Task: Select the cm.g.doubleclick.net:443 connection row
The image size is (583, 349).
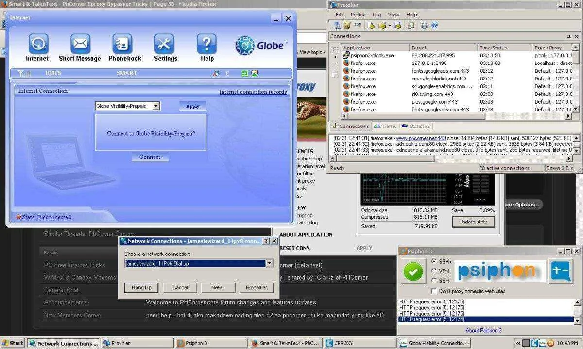Action: tap(457, 79)
